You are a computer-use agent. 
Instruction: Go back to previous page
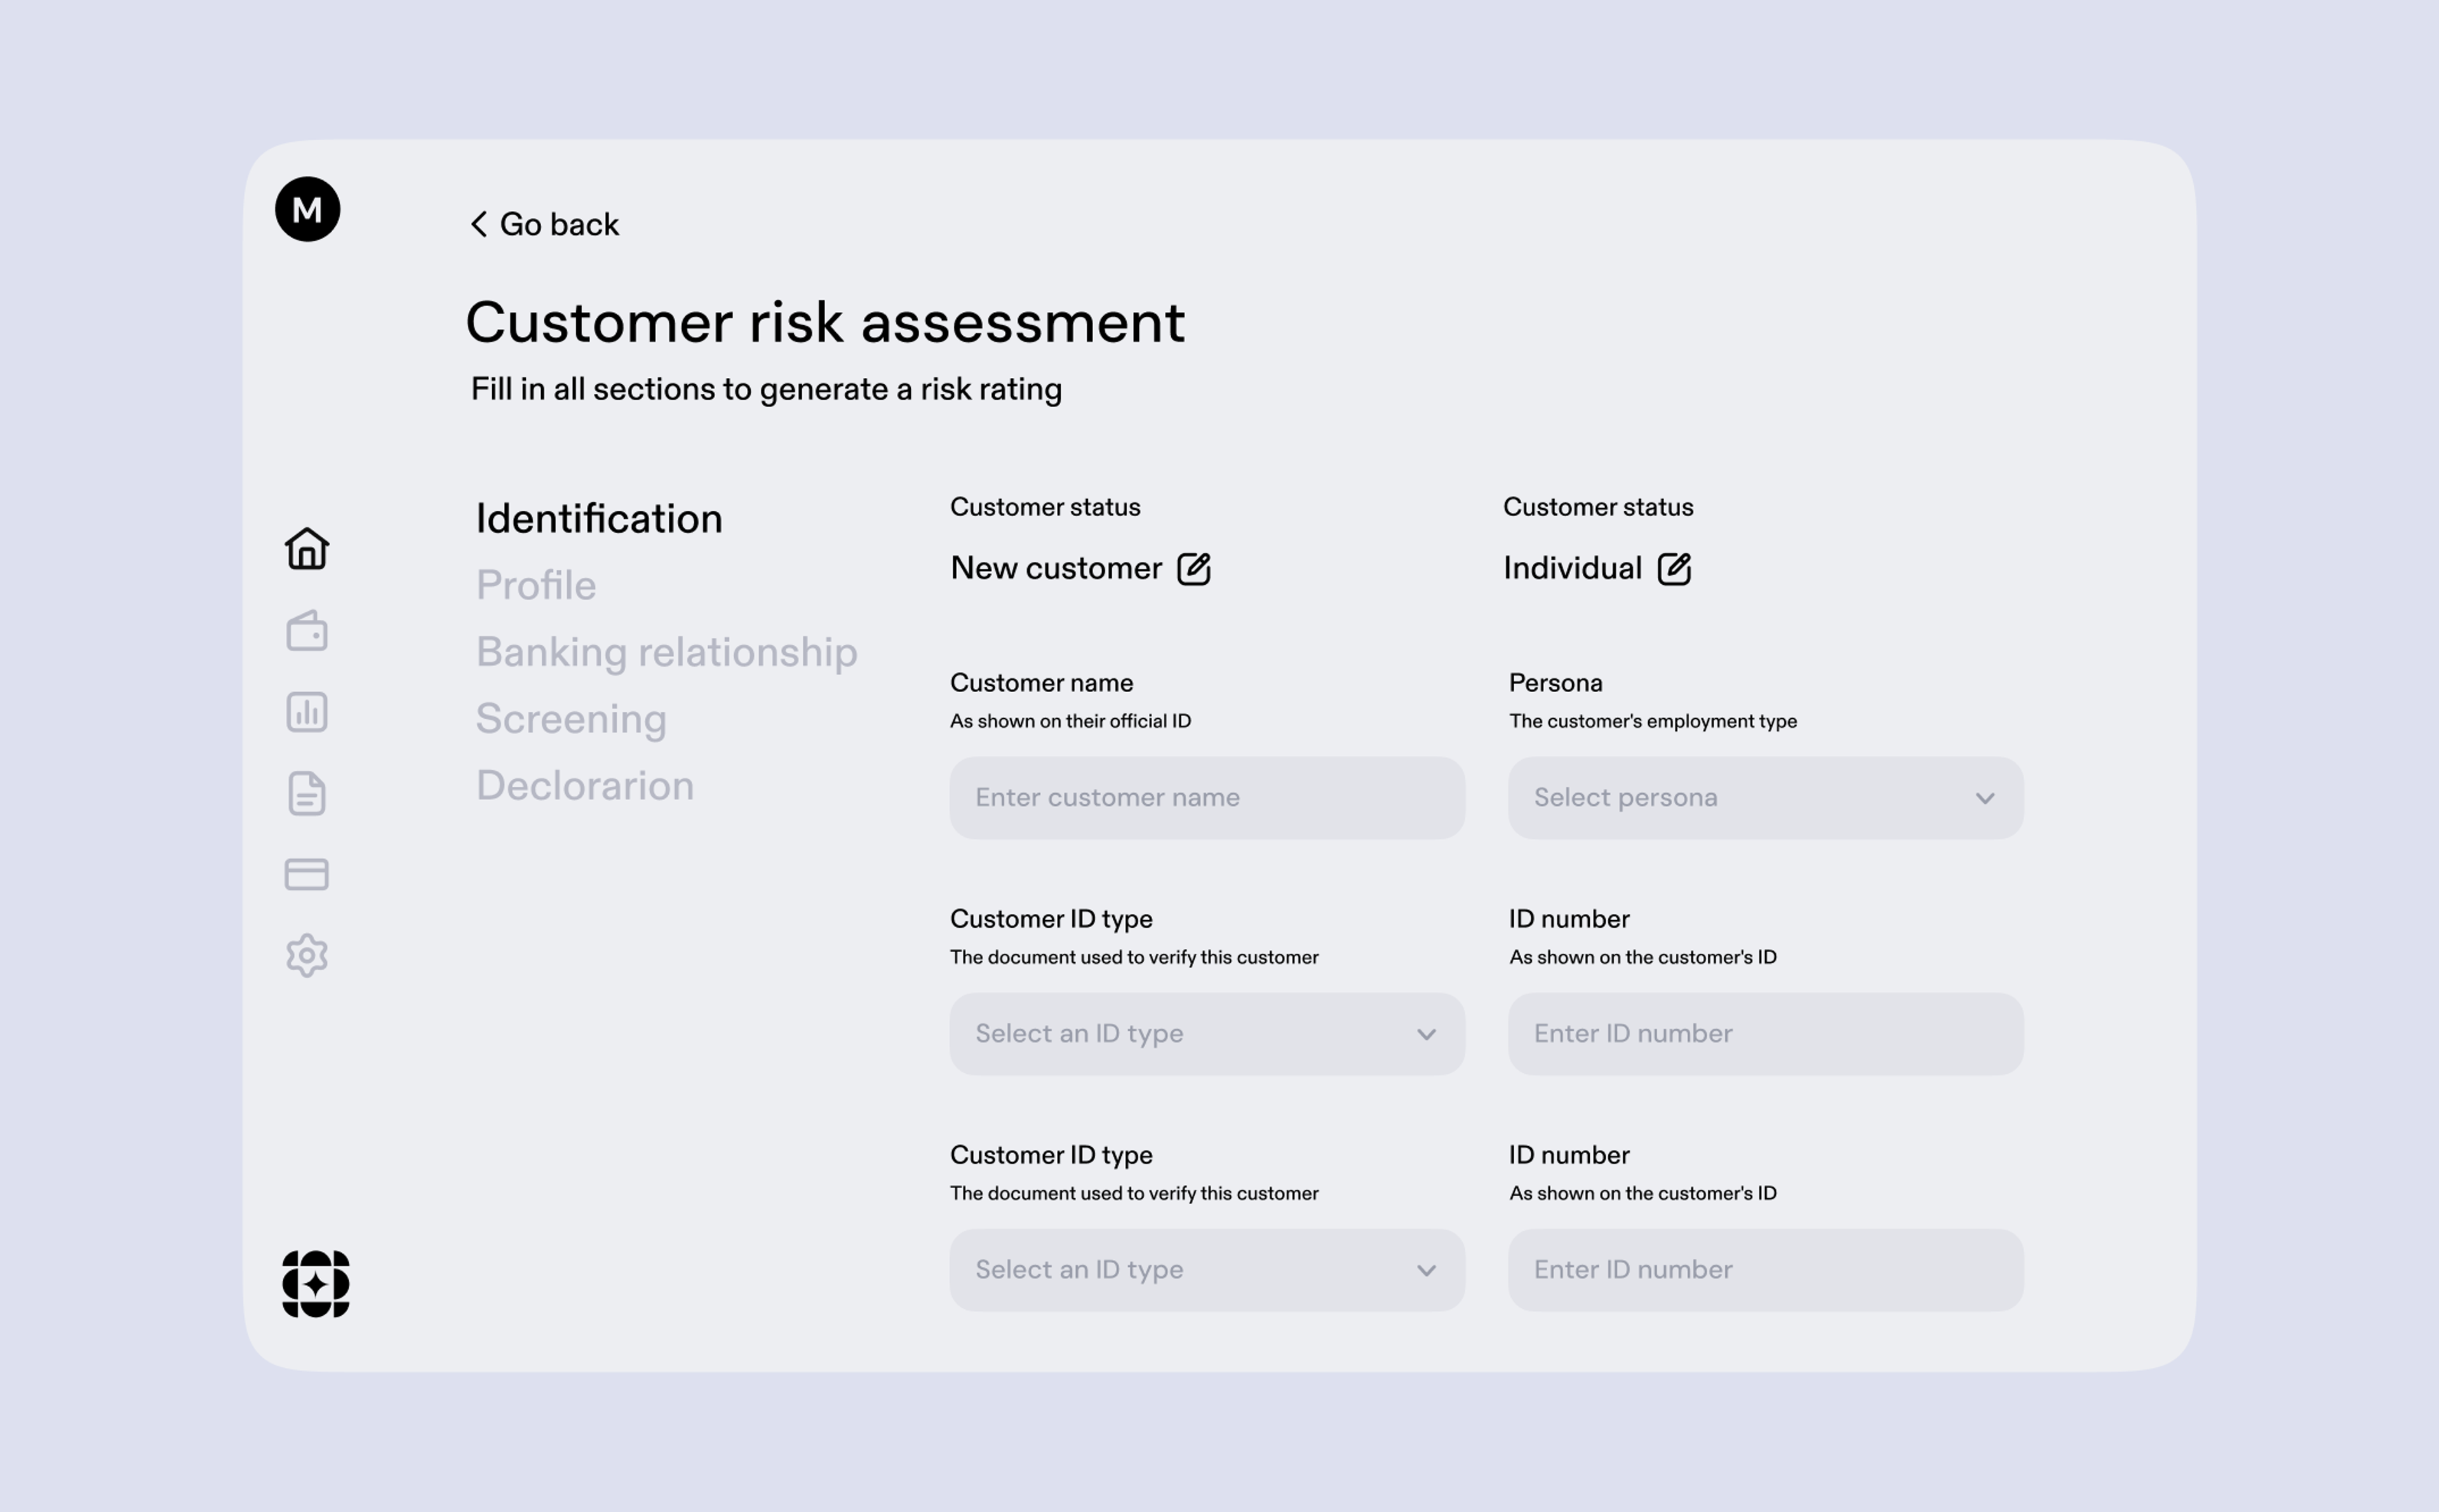(x=545, y=224)
